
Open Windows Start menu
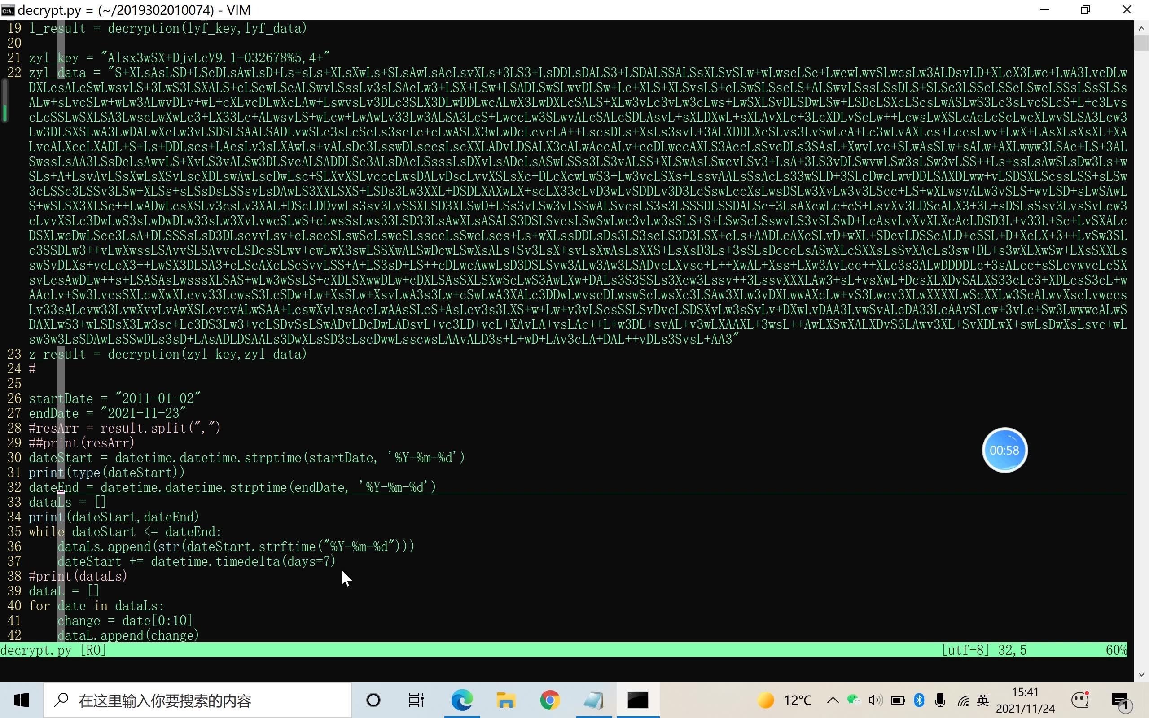pyautogui.click(x=22, y=700)
